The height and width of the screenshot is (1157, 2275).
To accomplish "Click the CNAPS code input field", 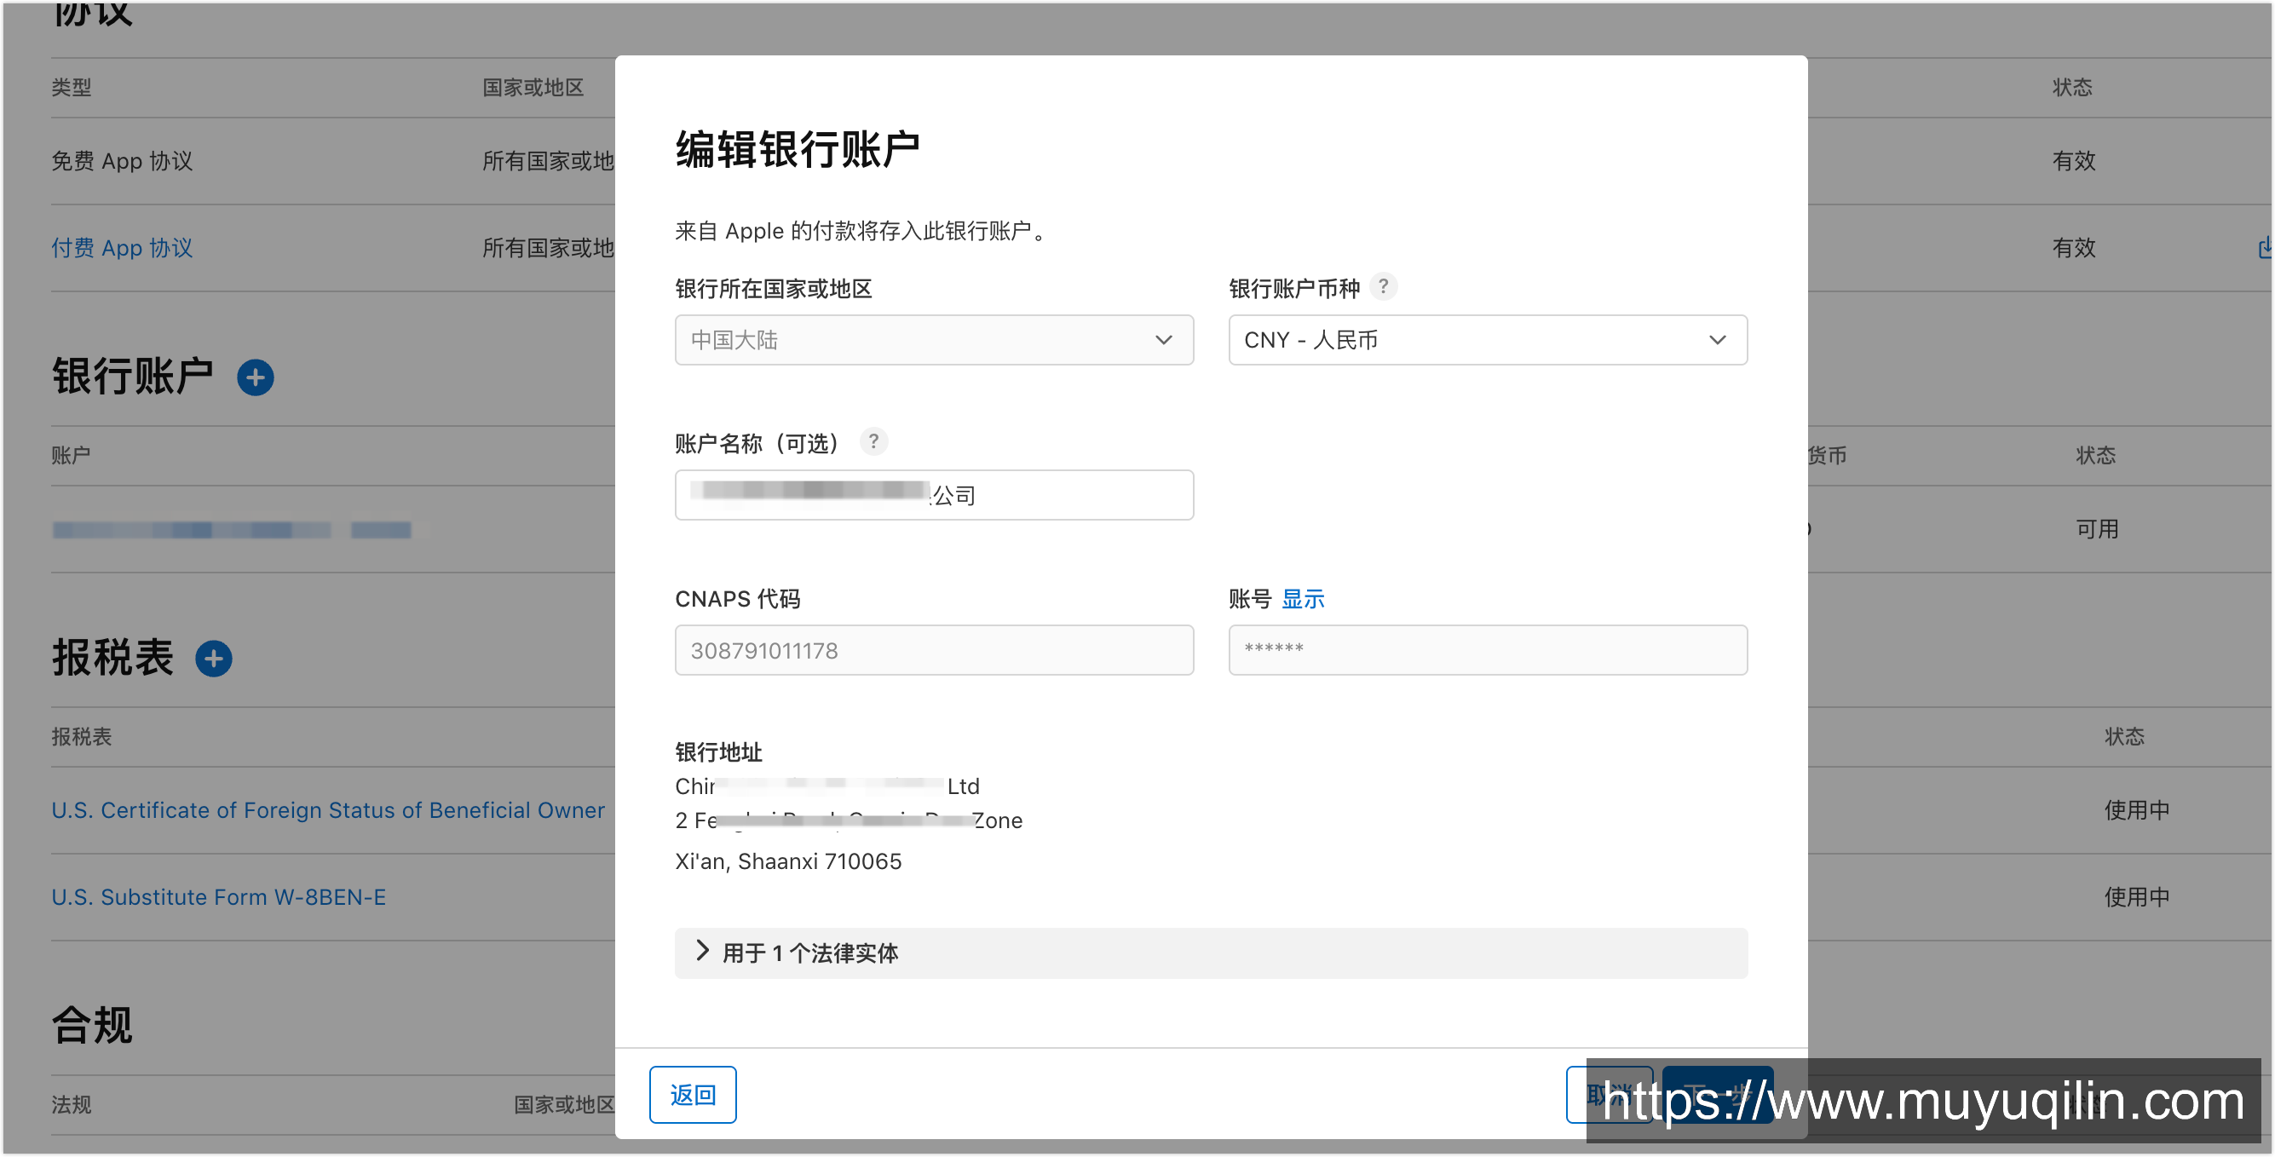I will pos(934,651).
